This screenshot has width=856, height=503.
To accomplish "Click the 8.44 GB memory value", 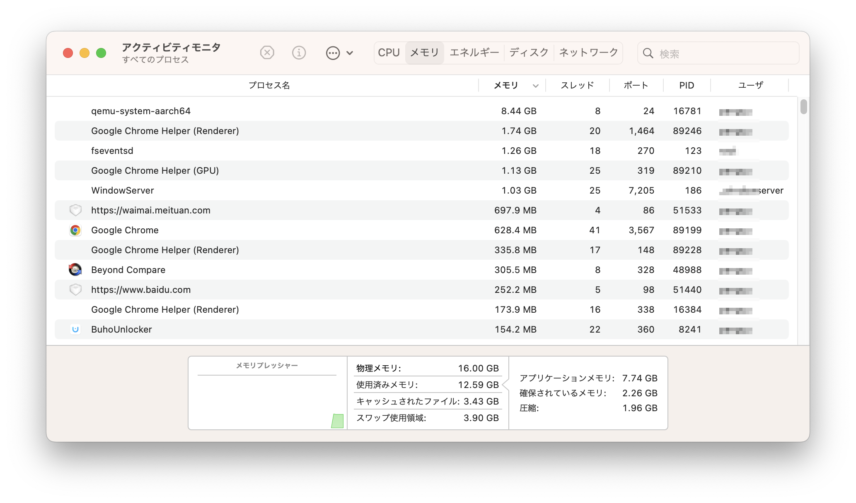I will [x=519, y=111].
